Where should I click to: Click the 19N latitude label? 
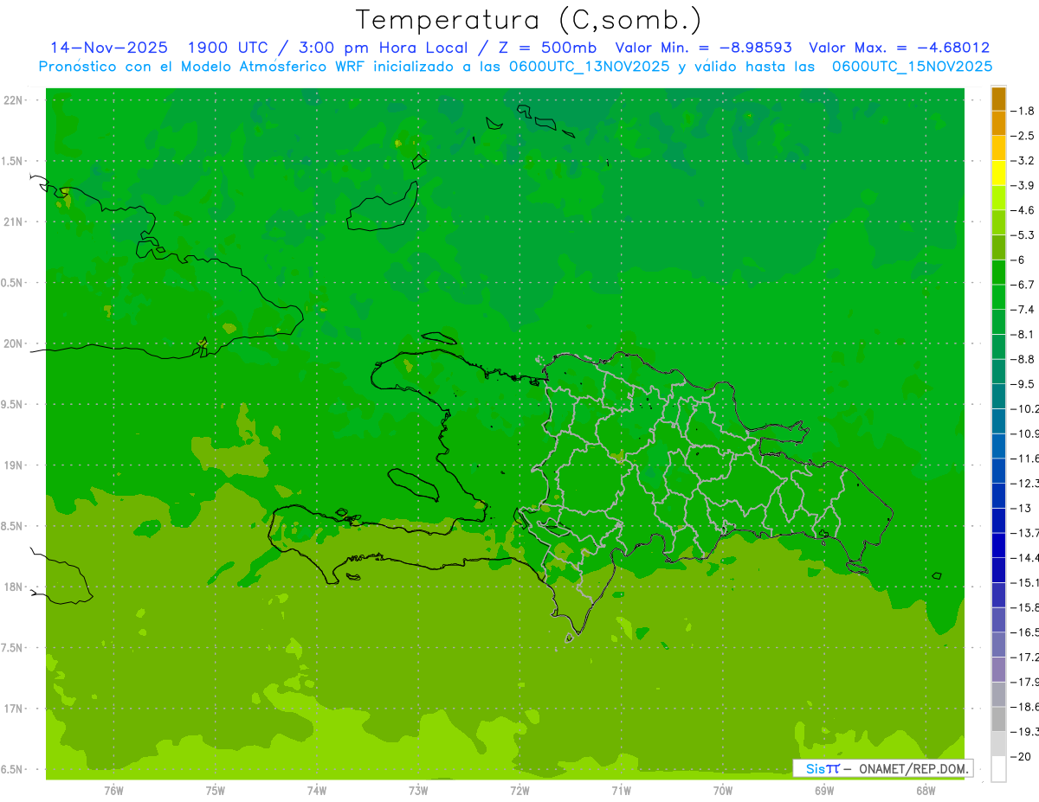coord(14,465)
